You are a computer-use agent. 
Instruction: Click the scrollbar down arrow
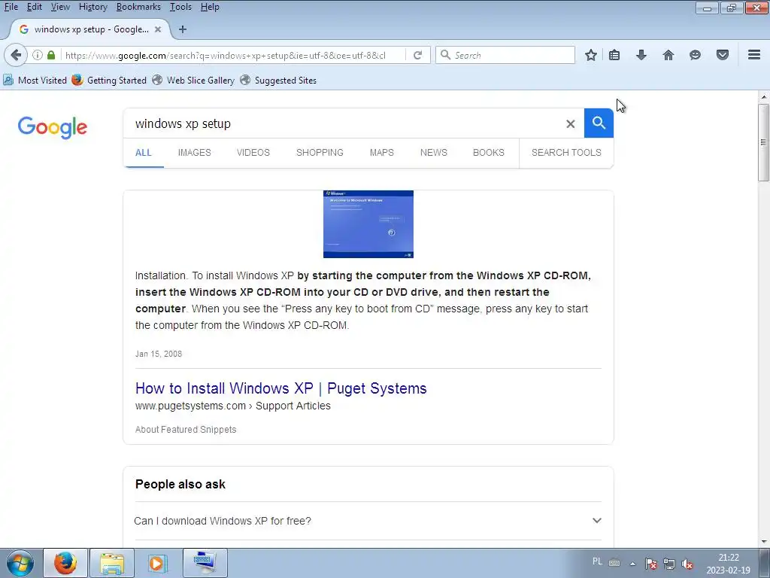(x=763, y=542)
